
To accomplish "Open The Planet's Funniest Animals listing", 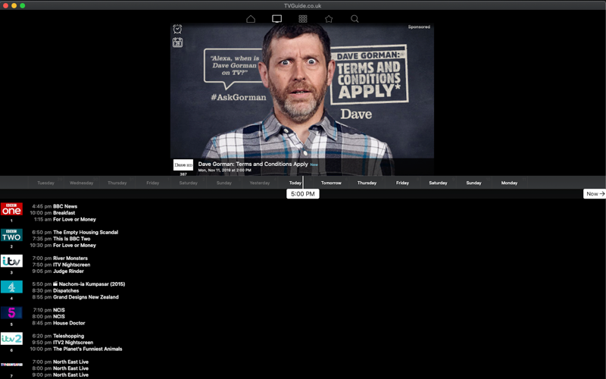I will pos(88,349).
